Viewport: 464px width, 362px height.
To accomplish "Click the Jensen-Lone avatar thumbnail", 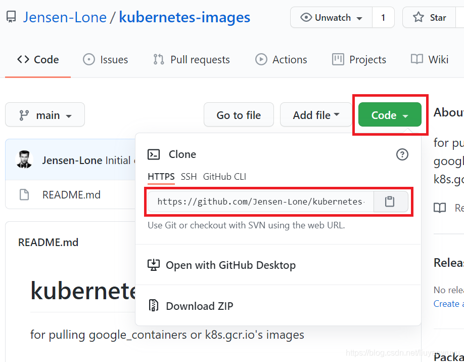I will (x=24, y=159).
